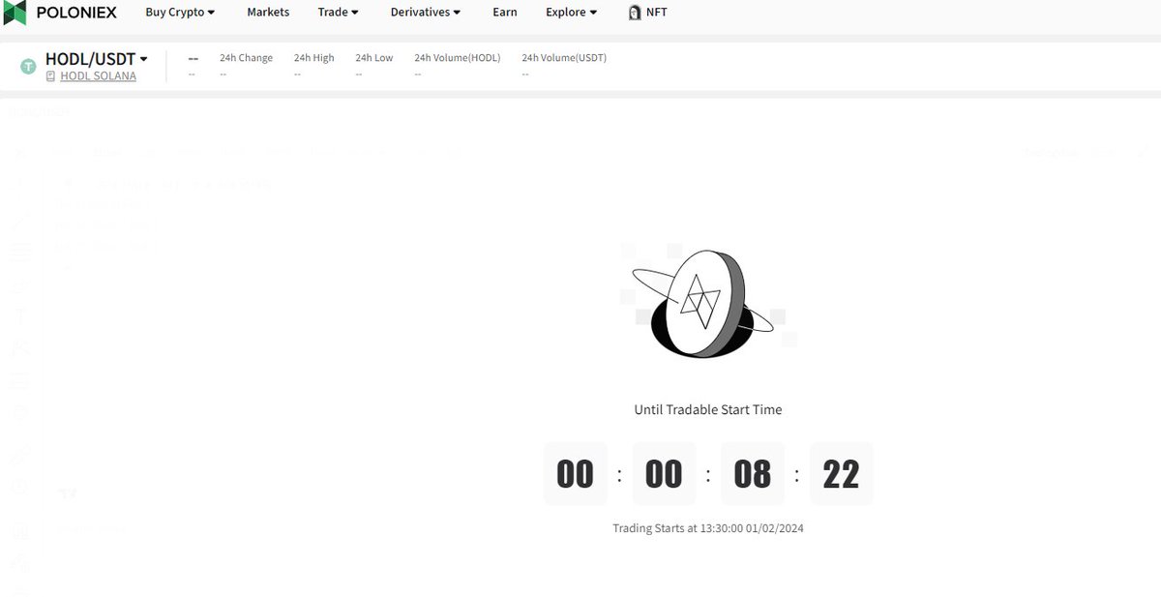The image size is (1161, 597).
Task: Go to the Markets page
Action: coord(268,13)
